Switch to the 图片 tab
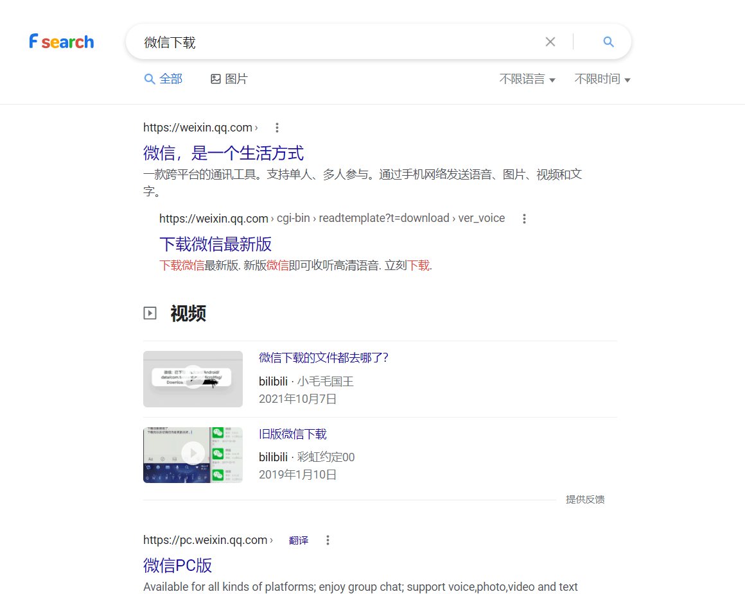 click(229, 79)
